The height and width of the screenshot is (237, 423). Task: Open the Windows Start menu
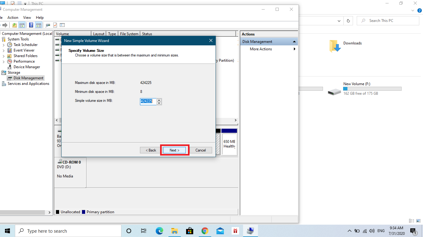click(x=7, y=231)
